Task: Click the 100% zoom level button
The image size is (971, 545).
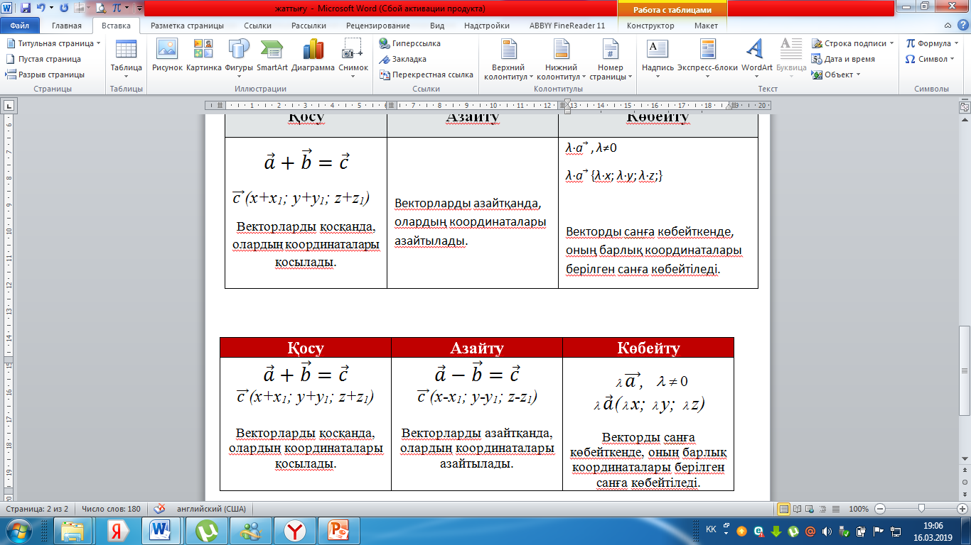Action: point(859,509)
